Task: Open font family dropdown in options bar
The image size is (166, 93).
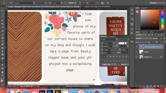Action: point(34,3)
